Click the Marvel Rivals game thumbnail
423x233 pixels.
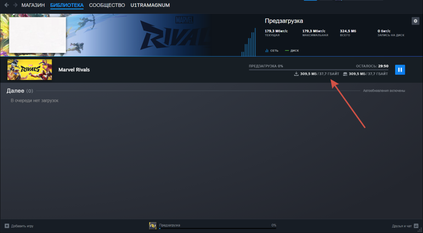29,69
